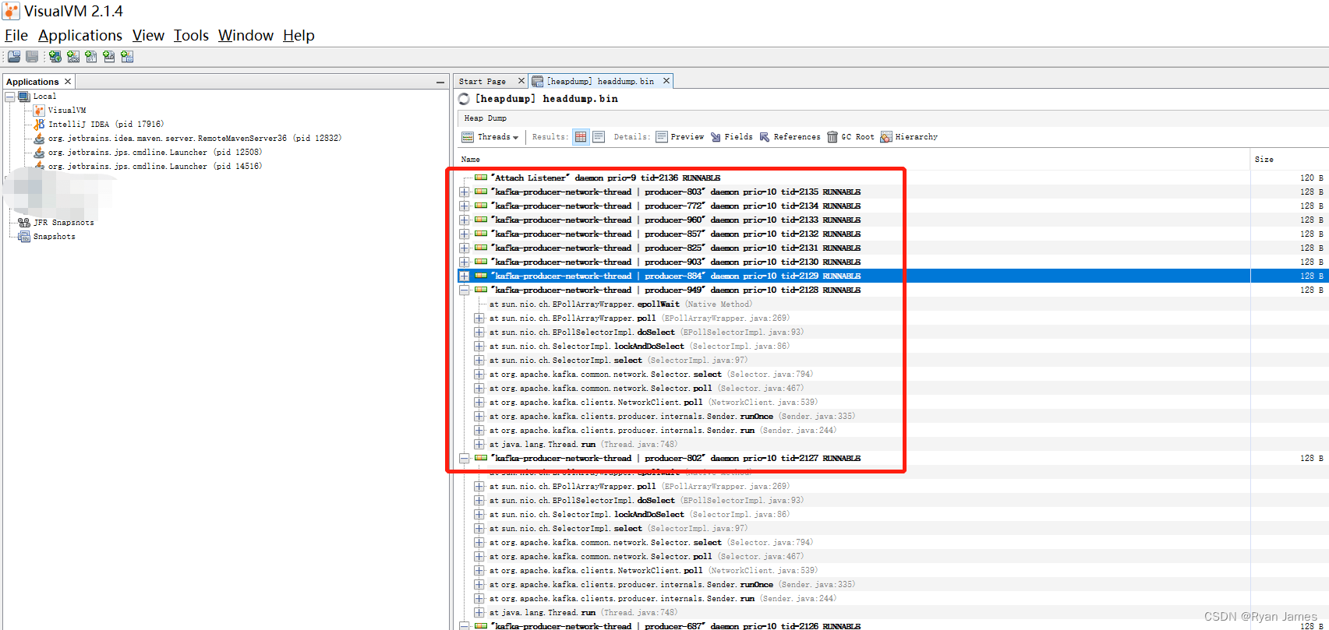Expand the highlighted tid-2129 thread node
1329x630 pixels.
464,276
